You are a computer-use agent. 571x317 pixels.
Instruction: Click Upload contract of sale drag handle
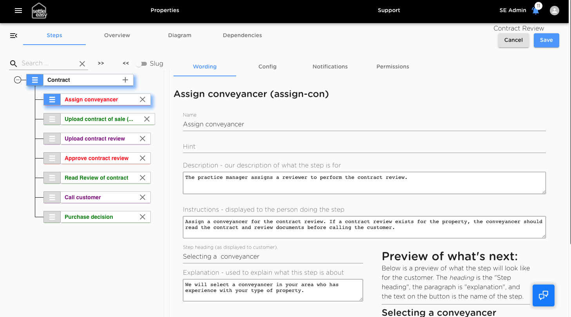[52, 119]
